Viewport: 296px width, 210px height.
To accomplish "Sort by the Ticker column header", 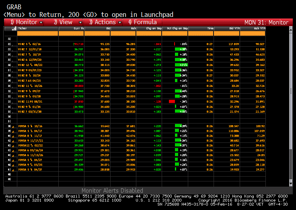I will click(x=37, y=29).
